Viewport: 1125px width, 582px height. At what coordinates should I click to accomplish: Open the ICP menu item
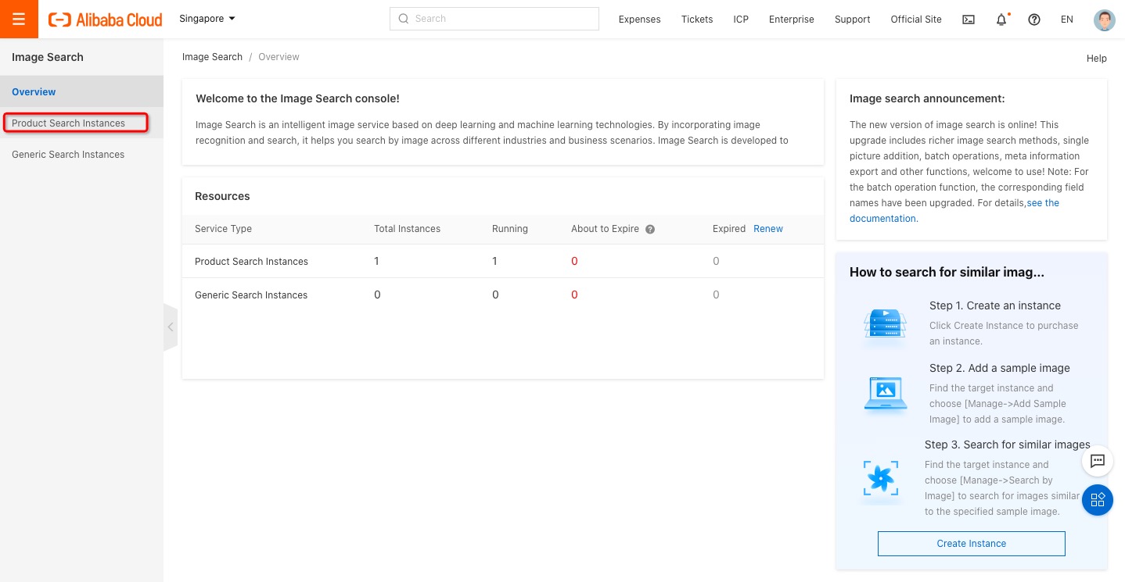741,20
